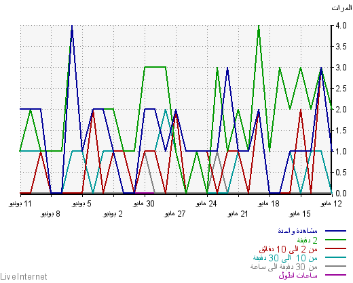Click the red legend line swatch
This screenshot has width=353, height=283.
tap(335, 248)
